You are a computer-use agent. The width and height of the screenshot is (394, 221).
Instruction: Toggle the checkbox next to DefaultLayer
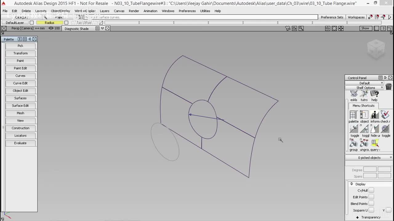click(x=32, y=23)
